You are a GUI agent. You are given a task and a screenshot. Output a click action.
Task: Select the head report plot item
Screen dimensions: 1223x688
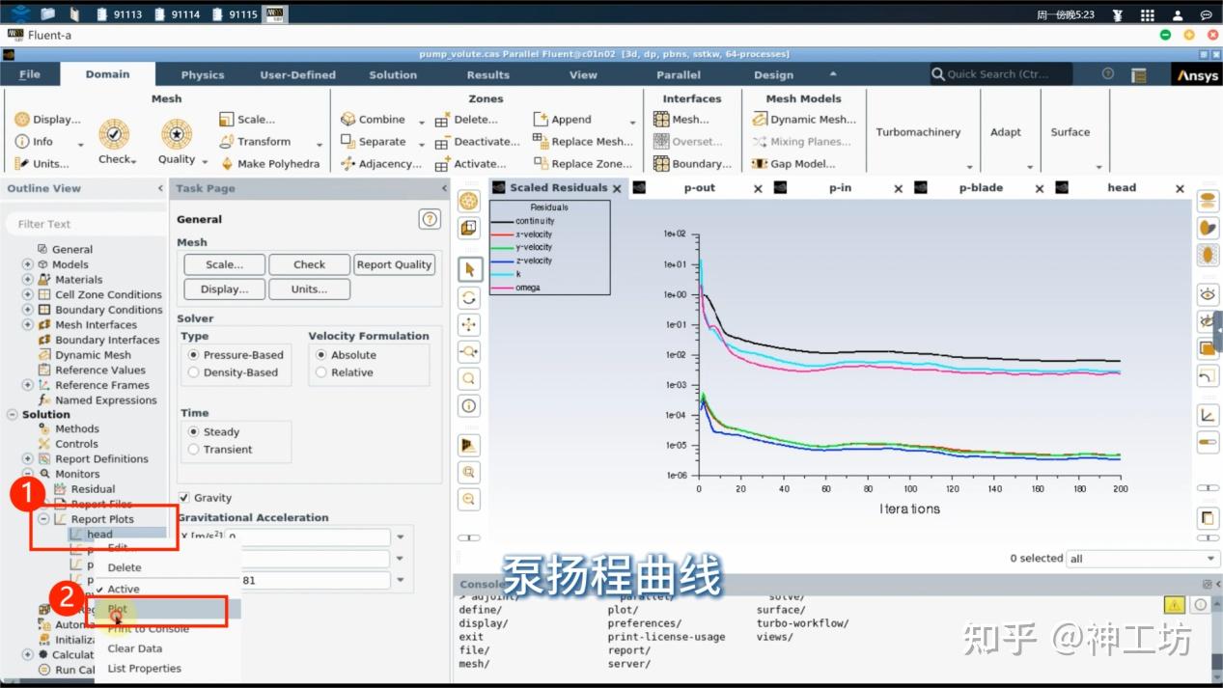[99, 535]
